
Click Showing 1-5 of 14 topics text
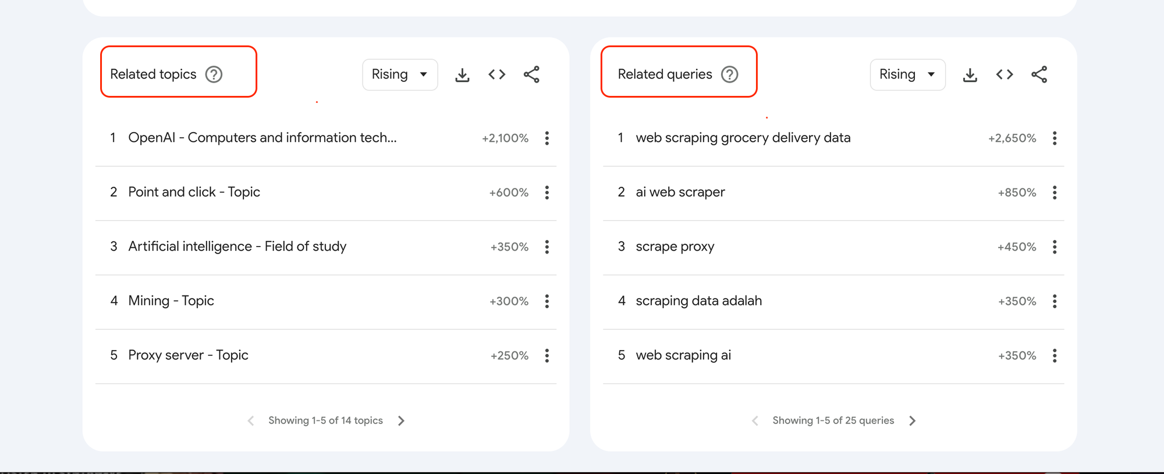click(325, 420)
